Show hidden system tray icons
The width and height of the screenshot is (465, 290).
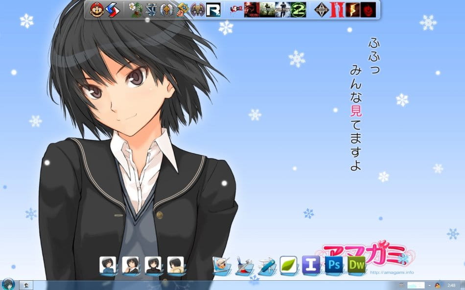click(429, 286)
